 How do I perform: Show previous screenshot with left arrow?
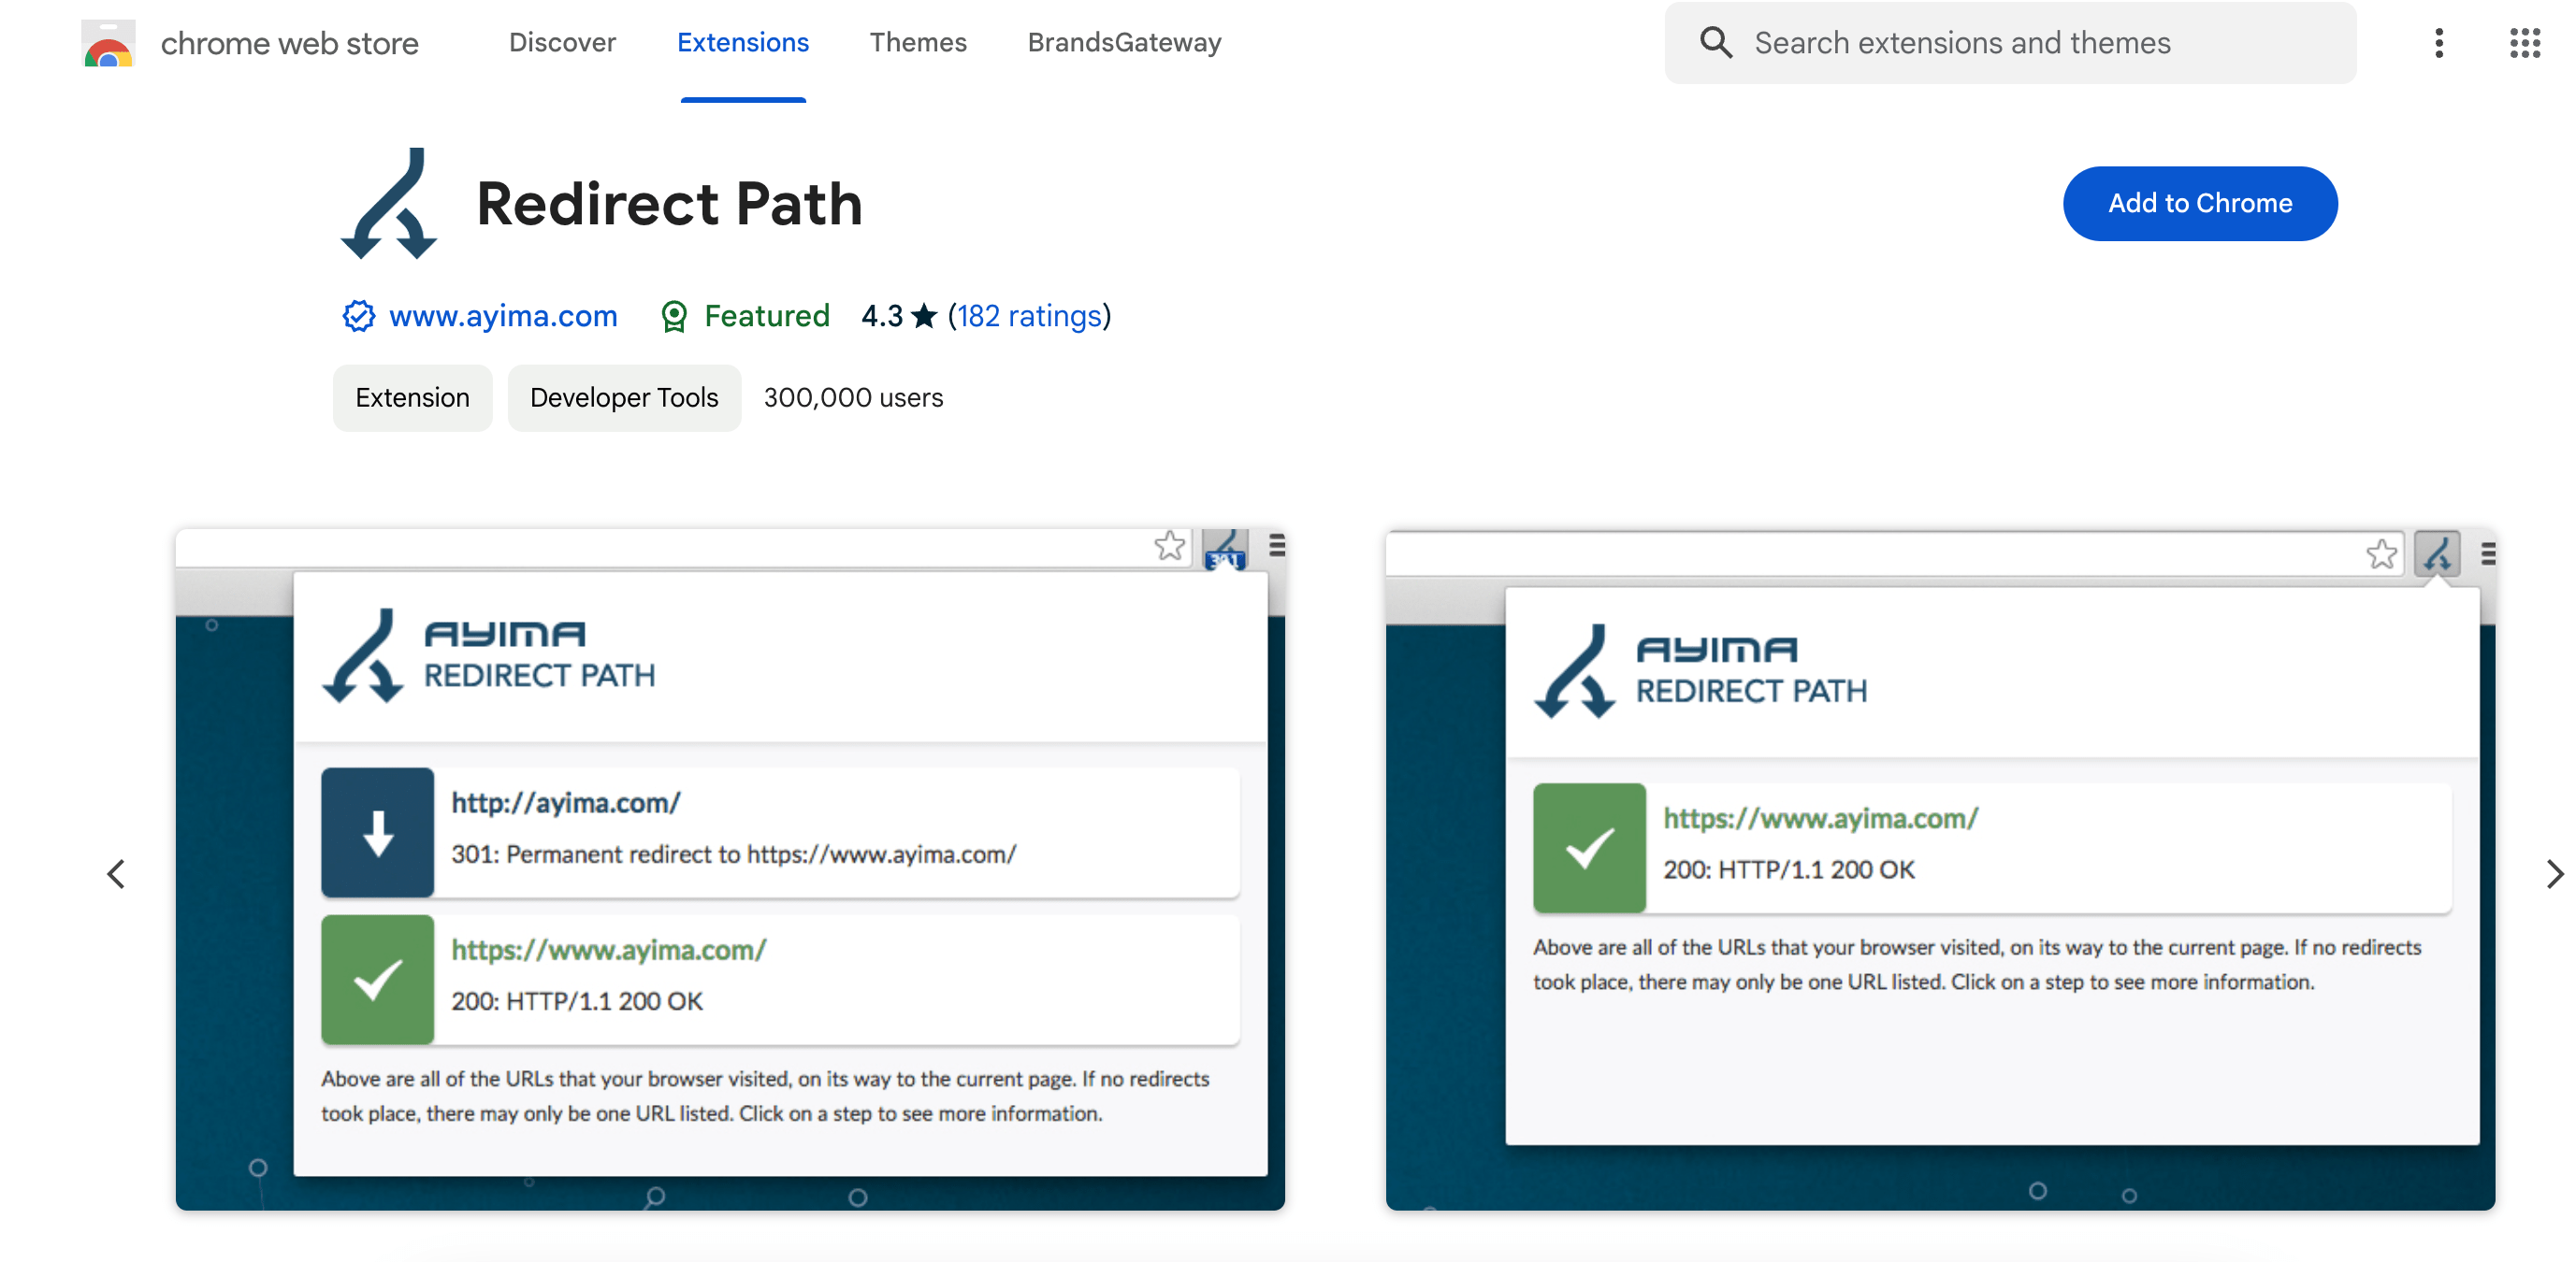pos(116,874)
